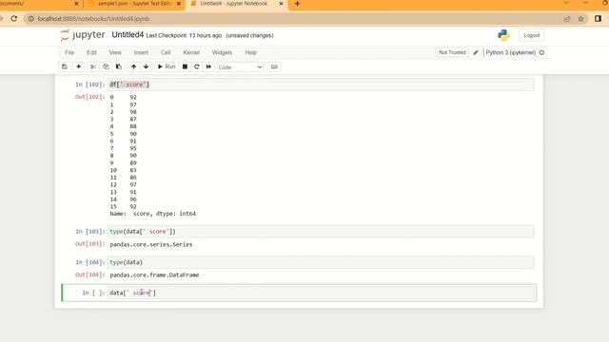Viewport: 609px width, 342px height.
Task: Click the pencil edit mode indicator
Action: pos(476,52)
